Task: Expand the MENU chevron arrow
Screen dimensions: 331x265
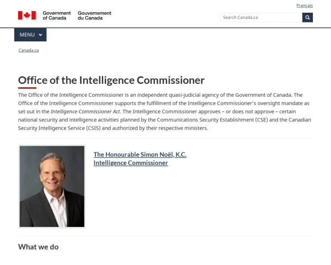Action: (40, 35)
